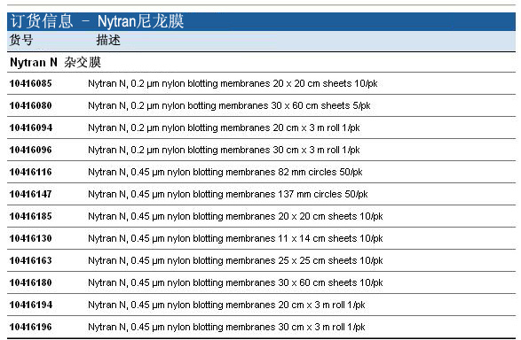Viewport: 521px width, 340px height.
Task: Click the 货号 column header
Action: [21, 40]
